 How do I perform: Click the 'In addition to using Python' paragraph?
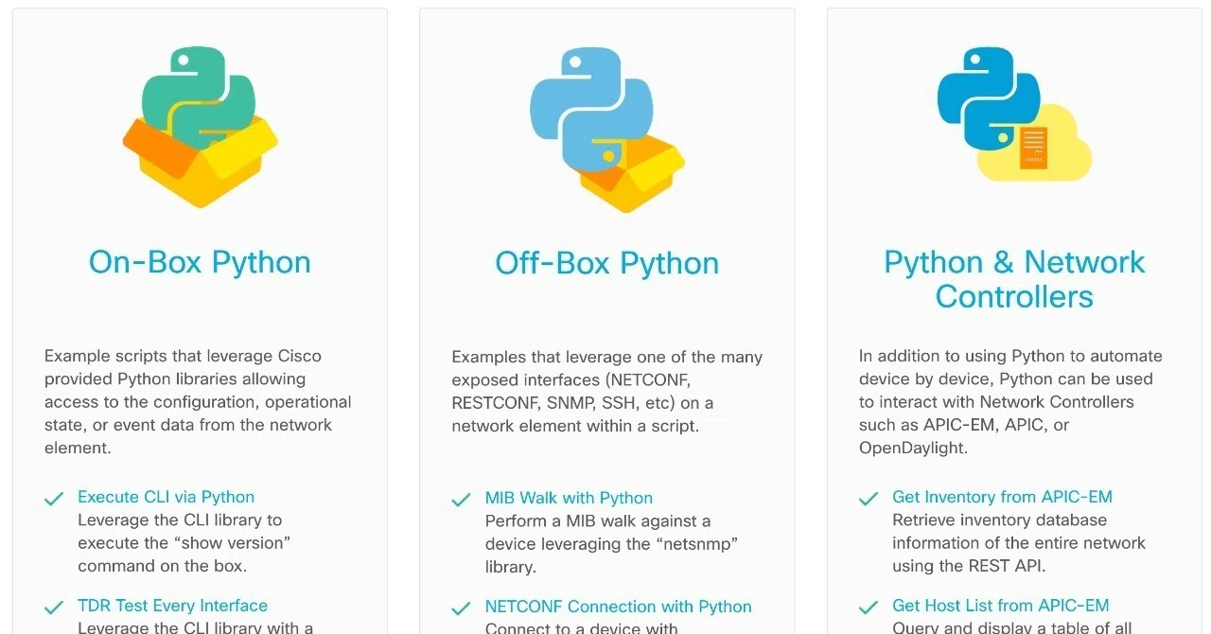tap(1010, 402)
